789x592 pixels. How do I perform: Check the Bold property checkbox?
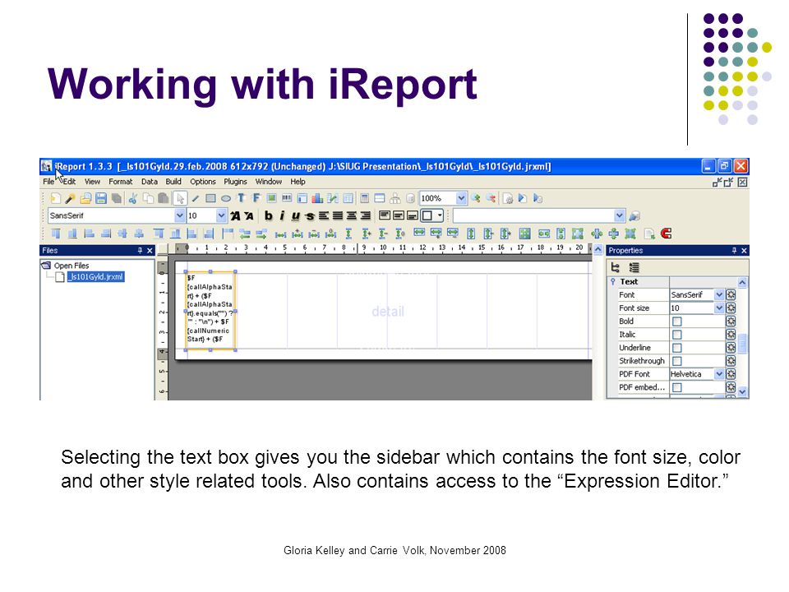[677, 321]
